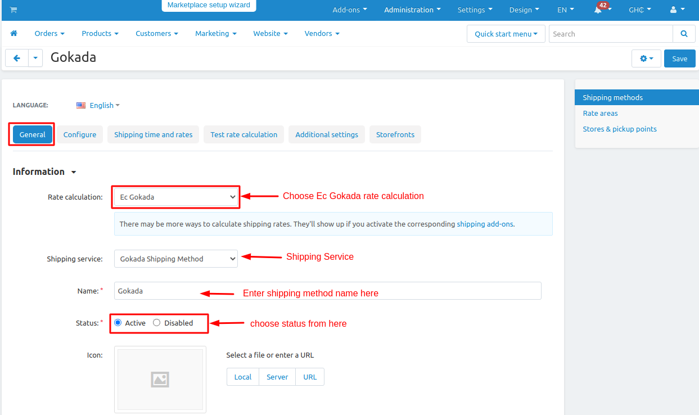This screenshot has height=415, width=699.
Task: Open the Website menu
Action: (270, 34)
